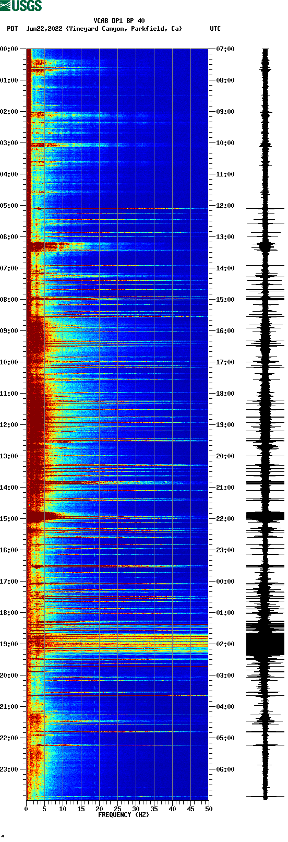Click the 15:00 UTC time label
The height and width of the screenshot is (842, 288).
(225, 300)
